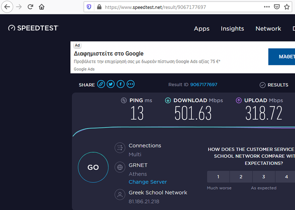Click the address bar URL field
The width and height of the screenshot is (295, 210).
coord(177,7)
